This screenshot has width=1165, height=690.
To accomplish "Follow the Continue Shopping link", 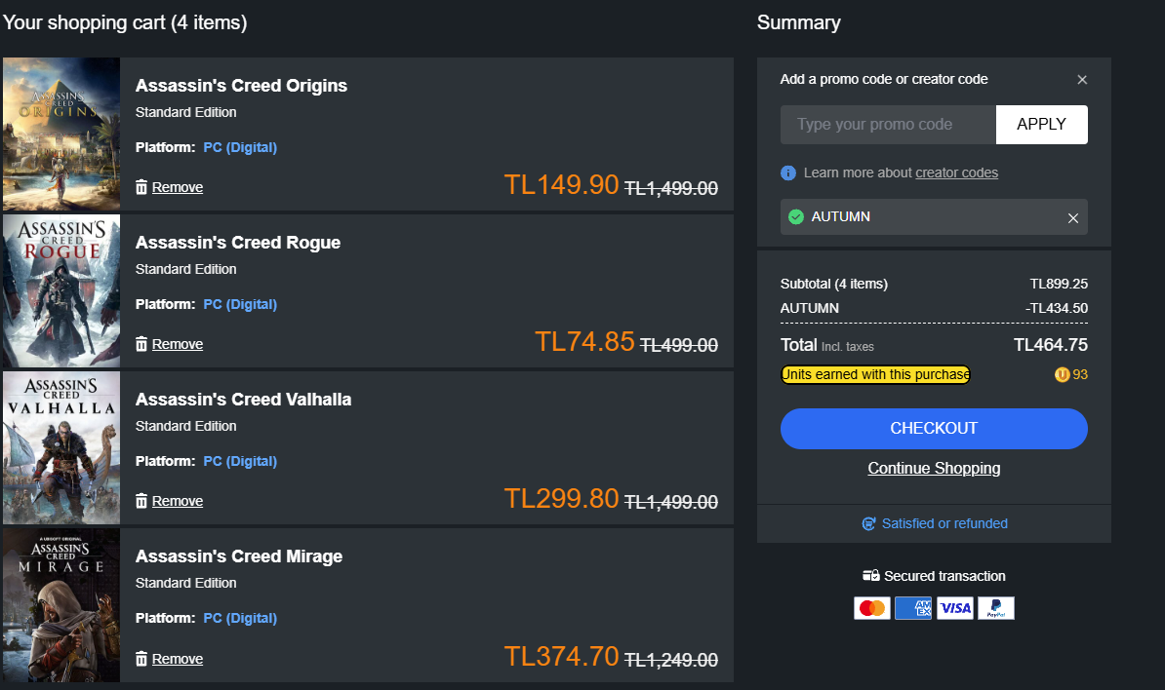I will (x=934, y=469).
